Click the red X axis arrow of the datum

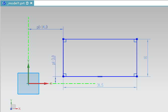tap(39, 84)
